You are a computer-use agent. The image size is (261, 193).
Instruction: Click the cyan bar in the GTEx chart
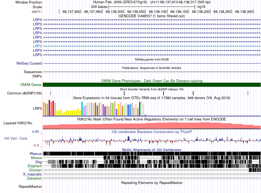click(x=82, y=109)
